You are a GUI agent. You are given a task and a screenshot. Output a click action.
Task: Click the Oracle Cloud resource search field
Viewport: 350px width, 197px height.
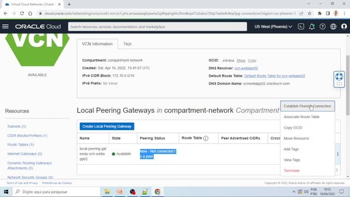[x=157, y=27]
